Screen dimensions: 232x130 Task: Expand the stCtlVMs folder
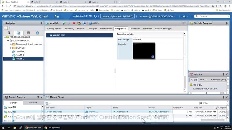(11, 48)
